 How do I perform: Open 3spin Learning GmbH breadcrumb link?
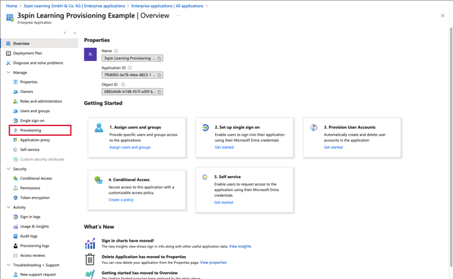pos(74,6)
